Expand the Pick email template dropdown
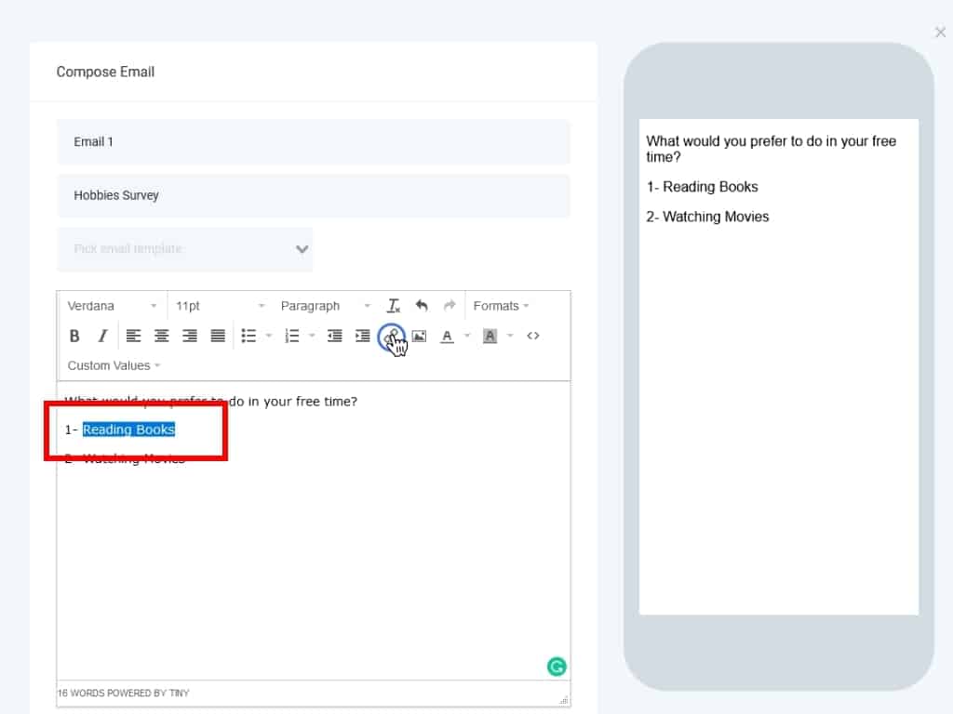Viewport: 953px width, 714px height. pyautogui.click(x=185, y=249)
